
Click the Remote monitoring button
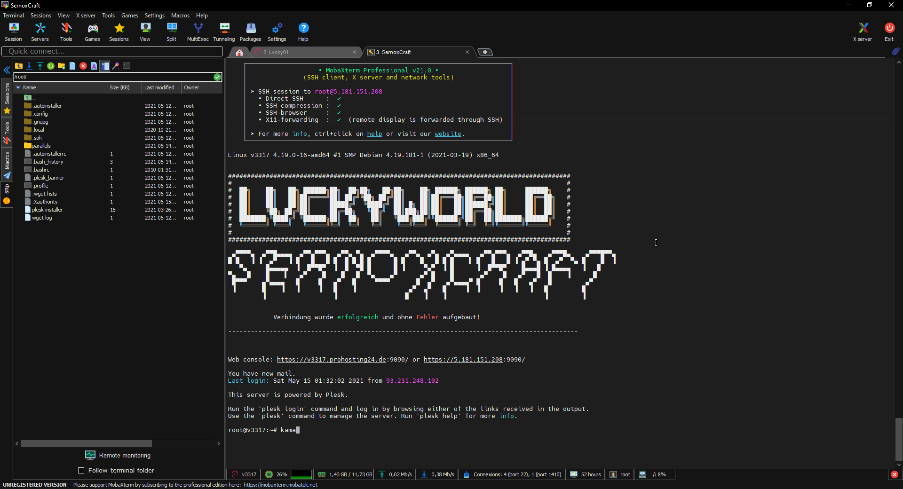pyautogui.click(x=118, y=455)
